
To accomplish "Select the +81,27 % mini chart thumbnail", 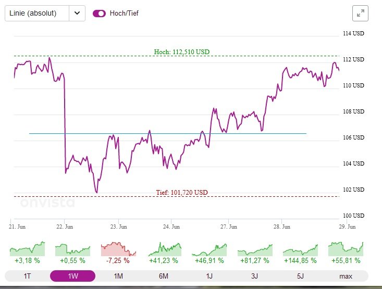I will (254, 249).
